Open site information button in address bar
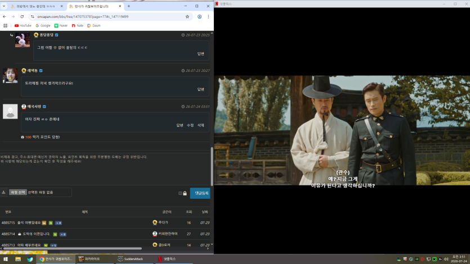 33,17
